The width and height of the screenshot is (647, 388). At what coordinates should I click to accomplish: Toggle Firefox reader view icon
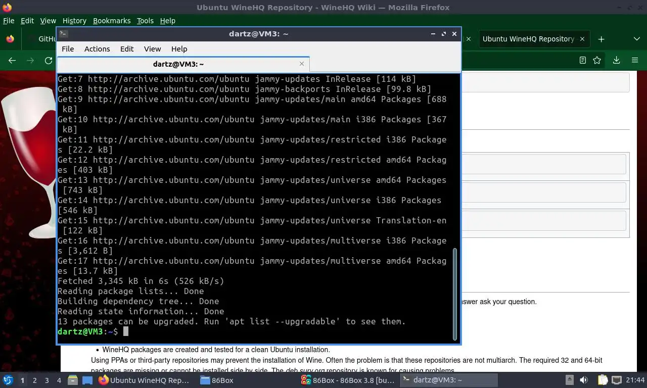[x=583, y=60]
